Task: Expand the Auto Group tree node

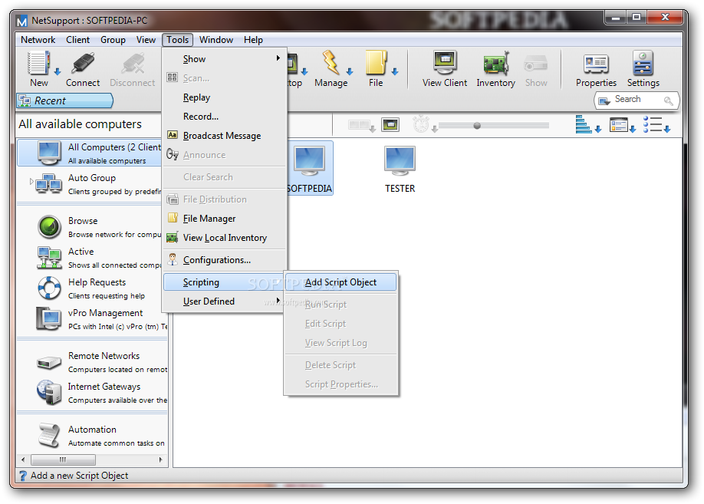Action: [31, 182]
